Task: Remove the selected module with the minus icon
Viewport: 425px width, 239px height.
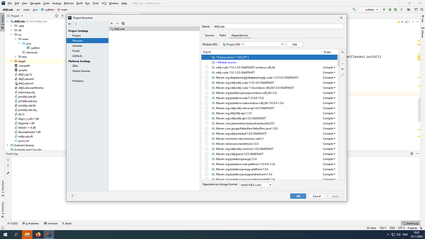Action: point(117,23)
